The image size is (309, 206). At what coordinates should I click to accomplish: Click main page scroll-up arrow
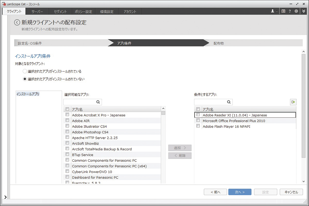[303, 52]
